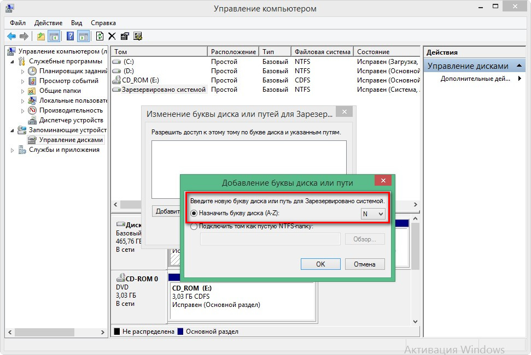531x355 pixels.
Task: Expand the Планировщик заданий tree node
Action: (22, 72)
